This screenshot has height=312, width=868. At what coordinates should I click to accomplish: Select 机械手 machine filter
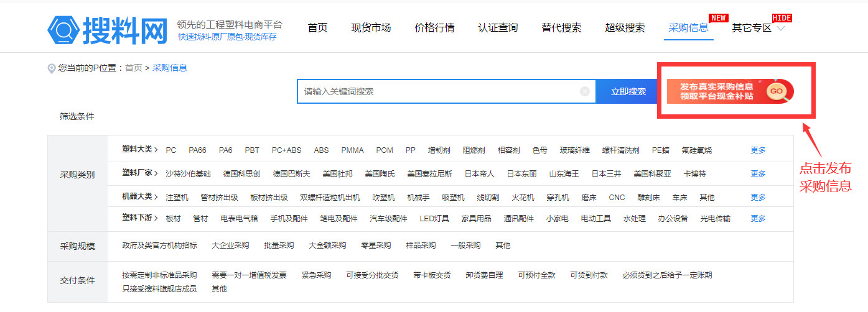(418, 197)
